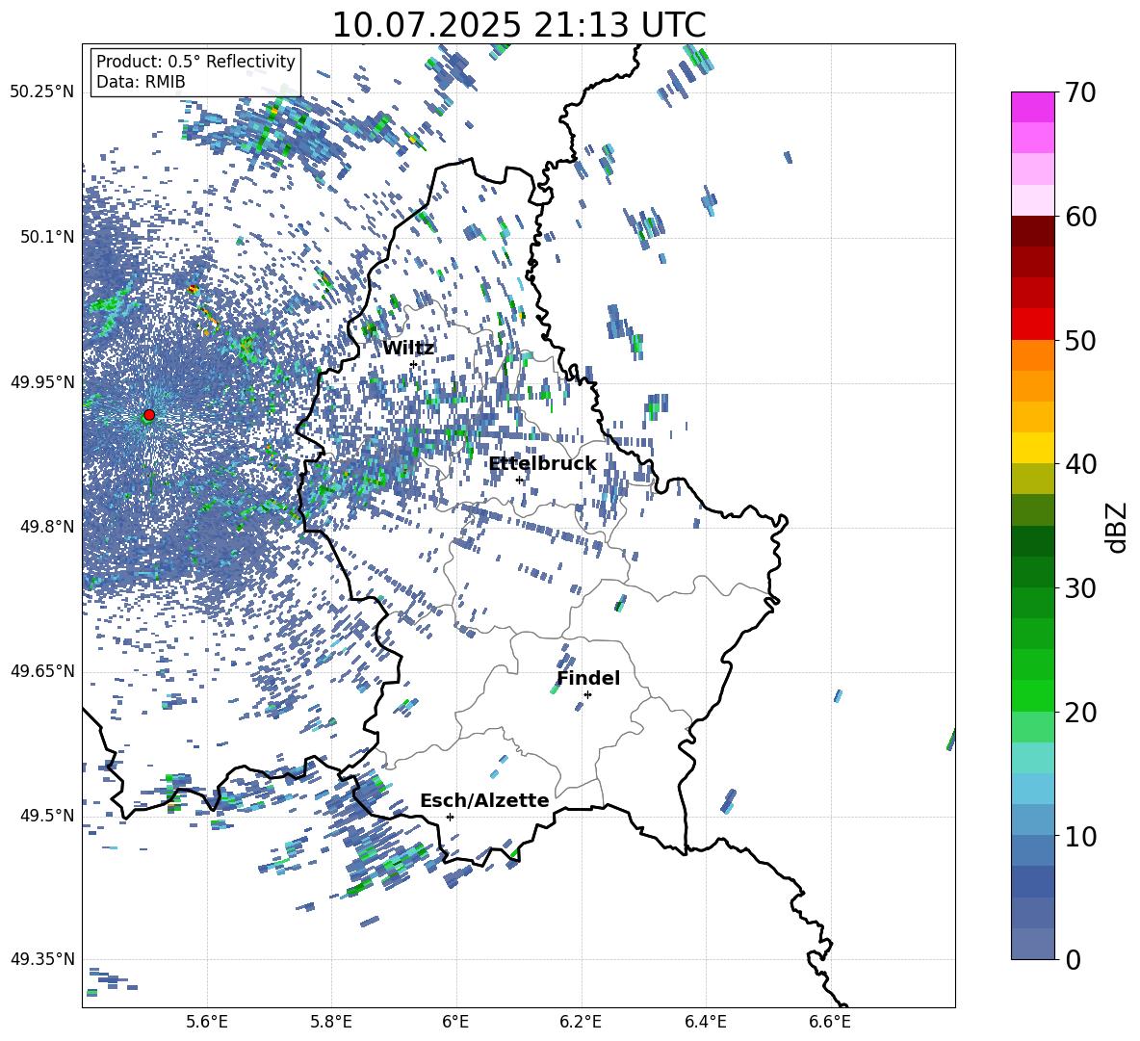This screenshot has height=1041, width=1140.
Task: Click the yellow colorbar segment above 40
Action: (1033, 448)
